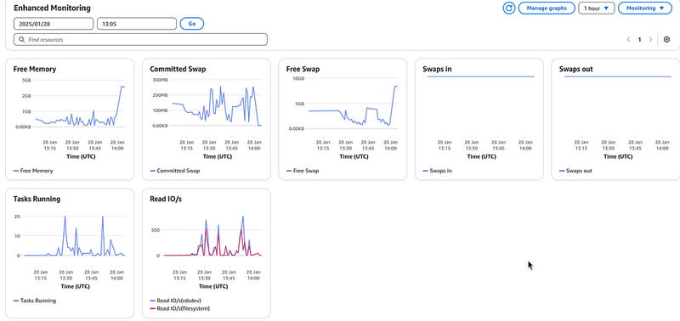The height and width of the screenshot is (321, 680).
Task: Toggle the Committed Swap legend entry
Action: (x=175, y=171)
